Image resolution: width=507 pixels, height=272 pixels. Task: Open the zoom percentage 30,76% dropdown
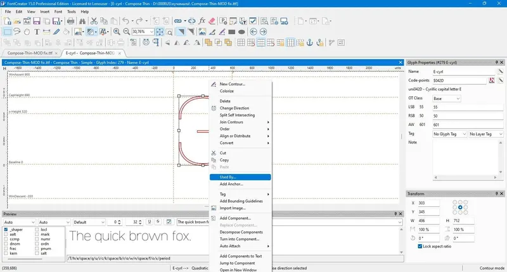(151, 32)
